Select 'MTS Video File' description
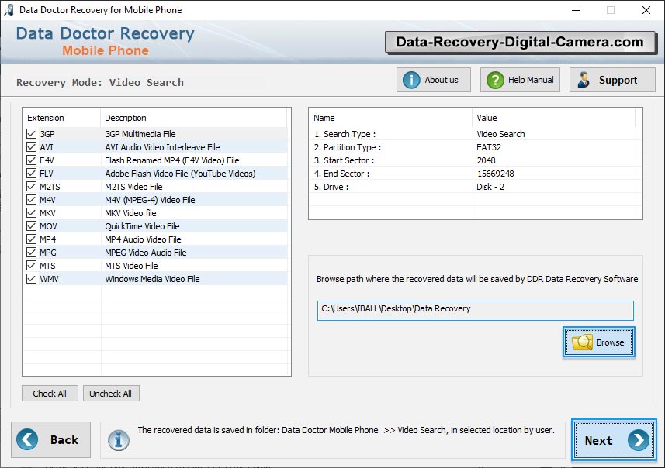665x468 pixels. coord(131,266)
